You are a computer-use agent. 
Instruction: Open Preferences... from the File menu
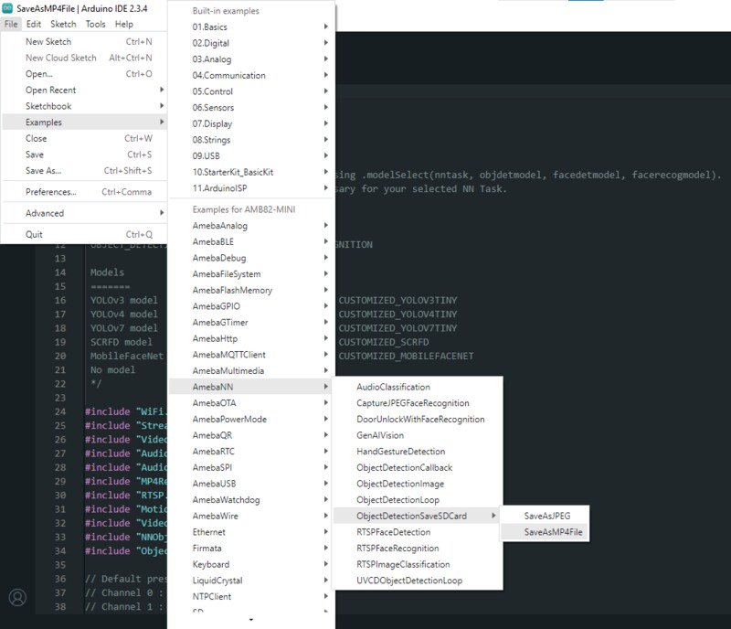coord(84,192)
